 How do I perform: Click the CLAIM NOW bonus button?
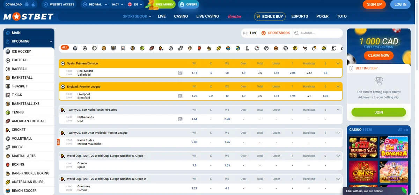click(378, 55)
